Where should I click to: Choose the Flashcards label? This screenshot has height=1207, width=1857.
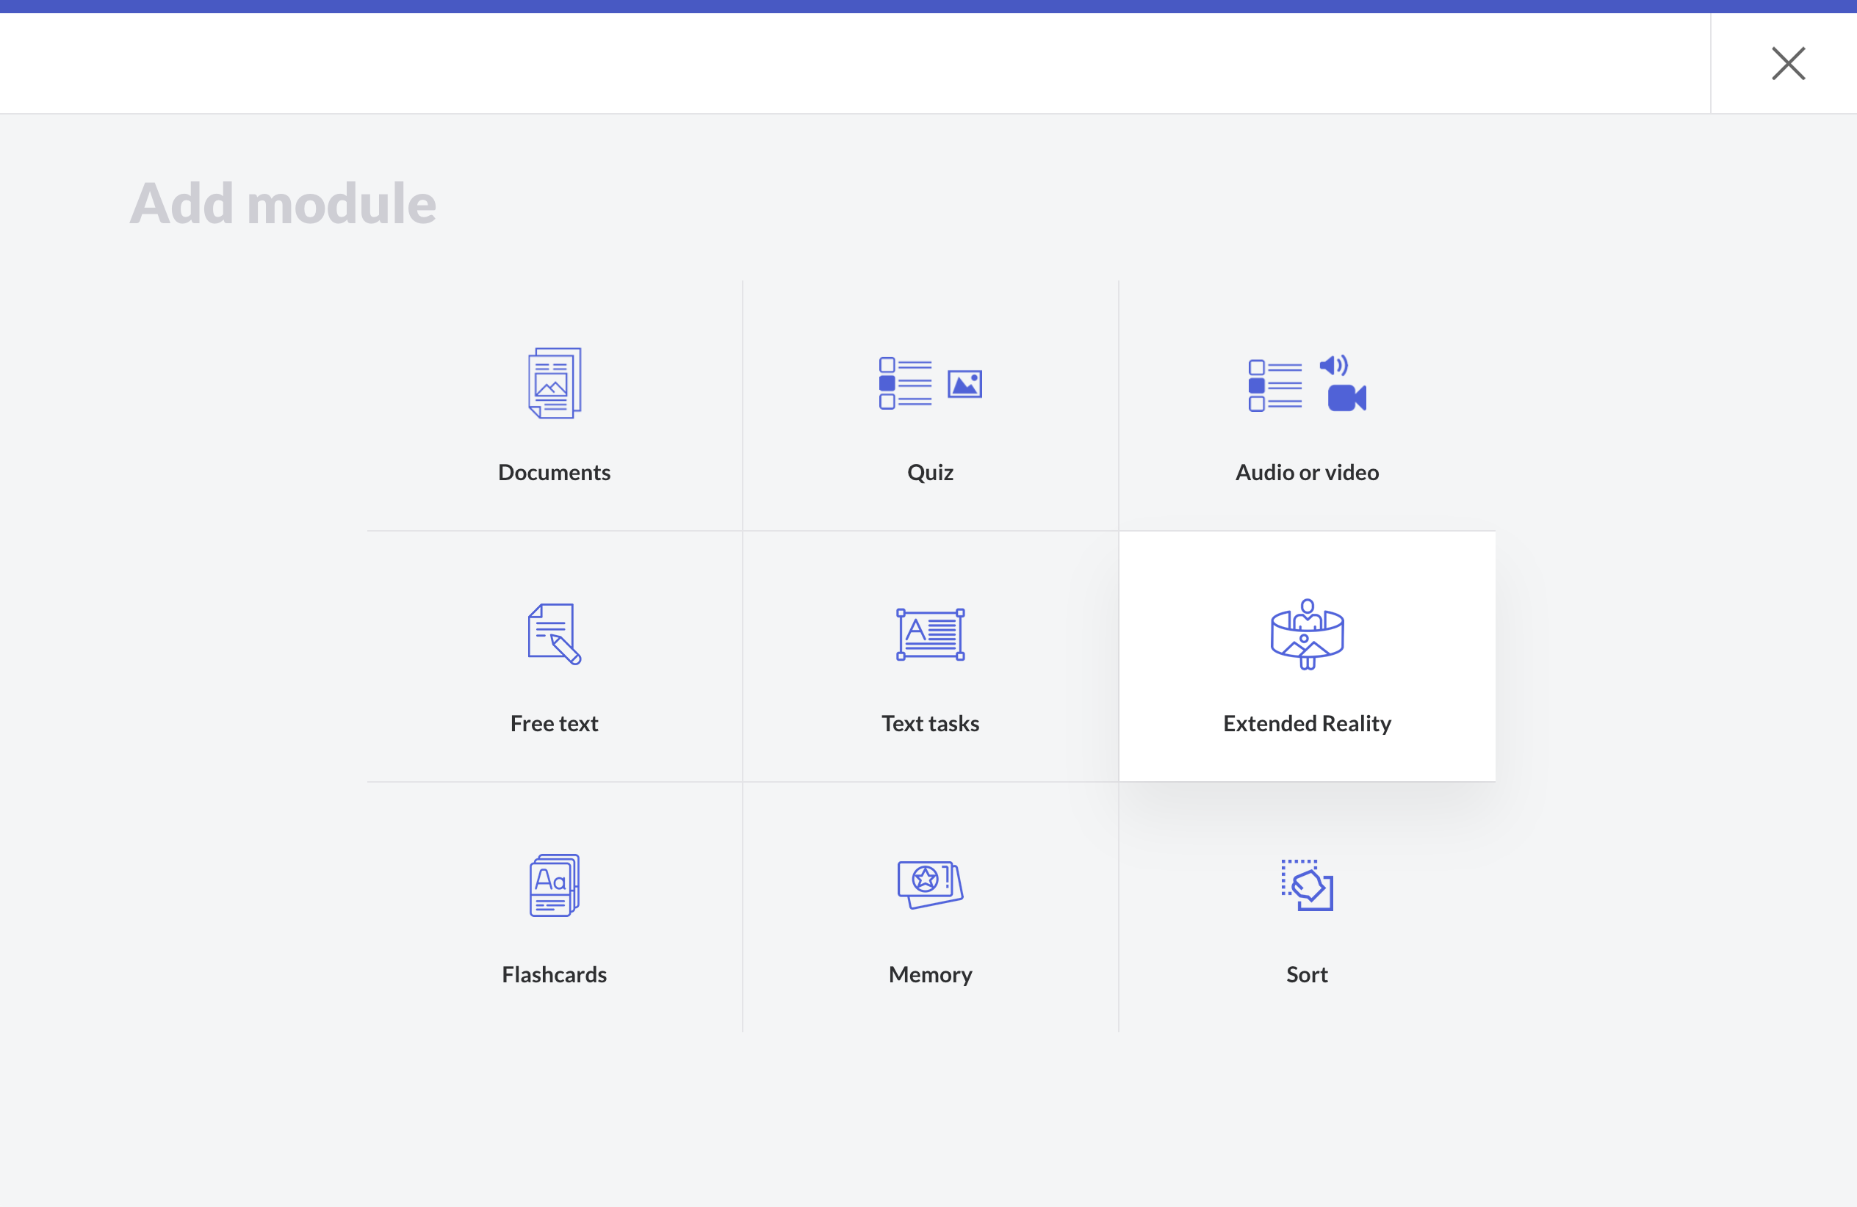tap(554, 975)
